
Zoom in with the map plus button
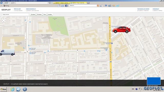pos(4,25)
